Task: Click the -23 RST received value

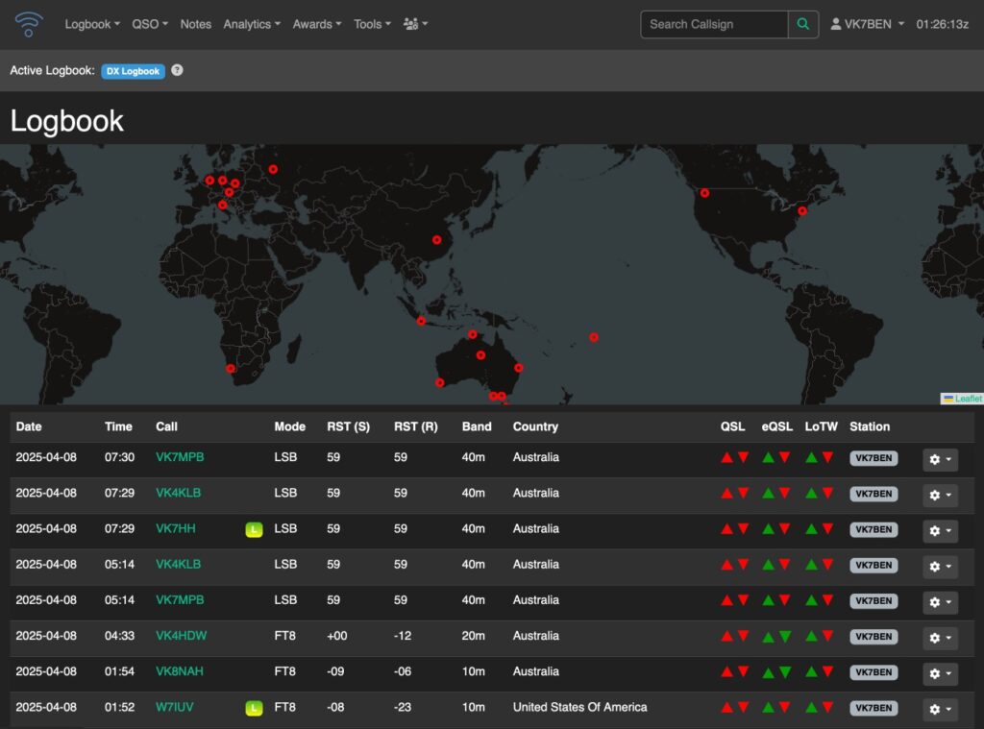Action: pyautogui.click(x=403, y=708)
